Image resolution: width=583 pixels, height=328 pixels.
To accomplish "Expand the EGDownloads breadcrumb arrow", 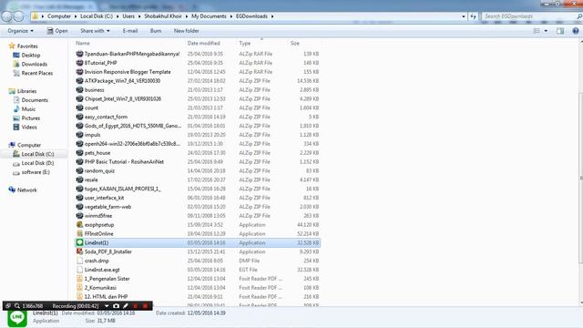I will pyautogui.click(x=272, y=16).
